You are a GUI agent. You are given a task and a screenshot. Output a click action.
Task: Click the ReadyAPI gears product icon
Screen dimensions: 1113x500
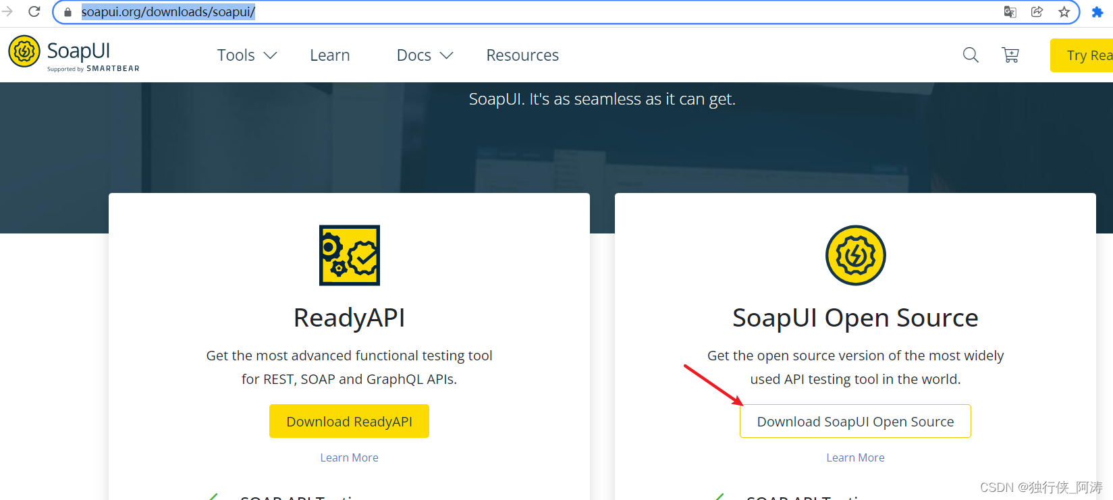point(350,255)
